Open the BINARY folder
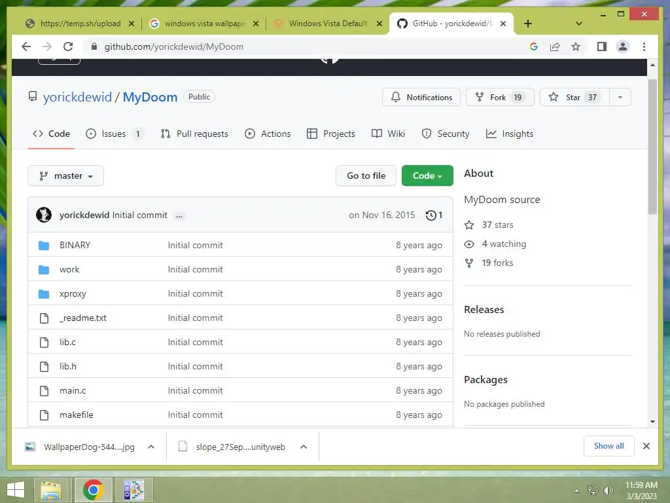Viewport: 670px width, 503px height. 75,245
